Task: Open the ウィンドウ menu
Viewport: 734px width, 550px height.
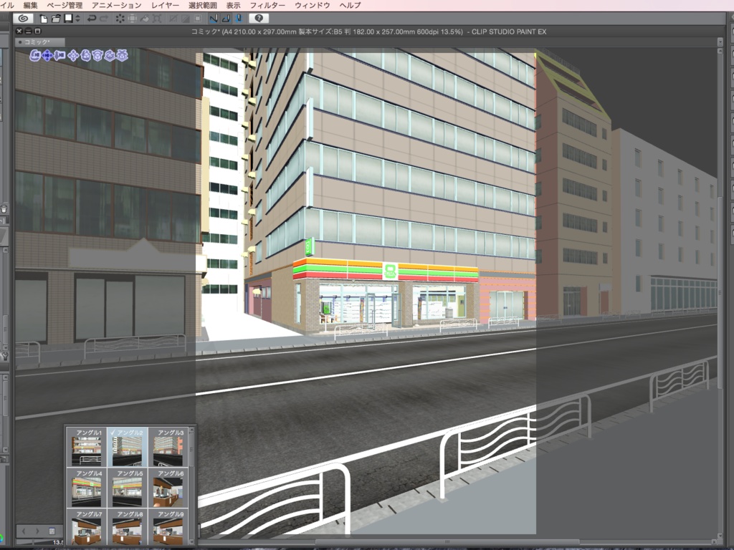Action: click(x=313, y=5)
